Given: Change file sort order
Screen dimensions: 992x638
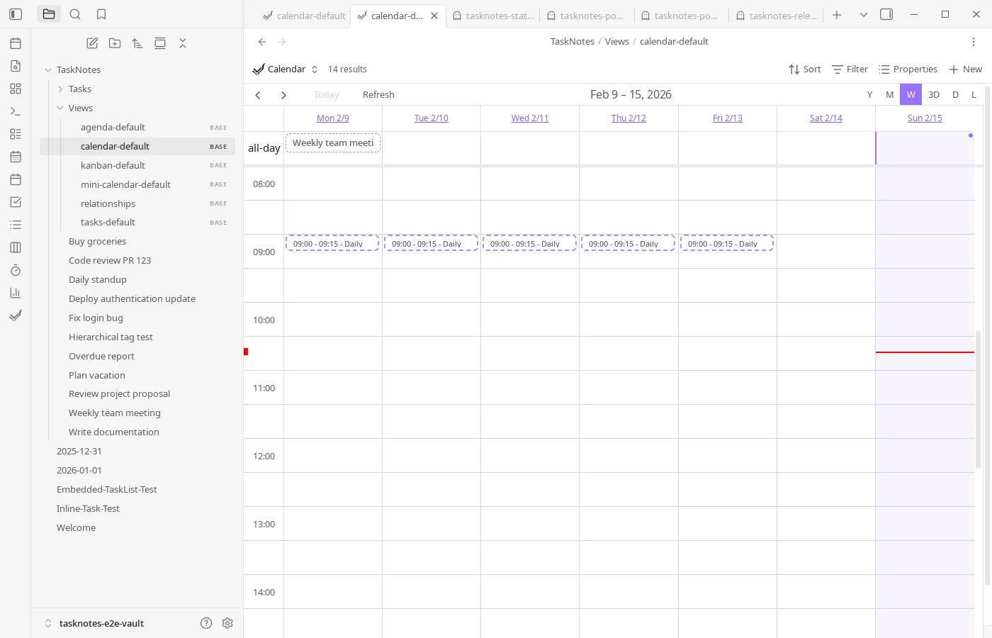Looking at the screenshot, I should click(x=137, y=43).
